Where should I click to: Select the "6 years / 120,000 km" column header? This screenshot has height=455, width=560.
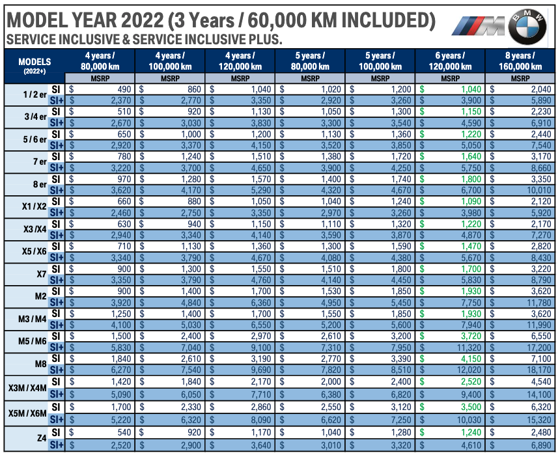(450, 61)
